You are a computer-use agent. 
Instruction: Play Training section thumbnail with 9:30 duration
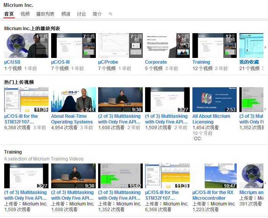[73, 176]
